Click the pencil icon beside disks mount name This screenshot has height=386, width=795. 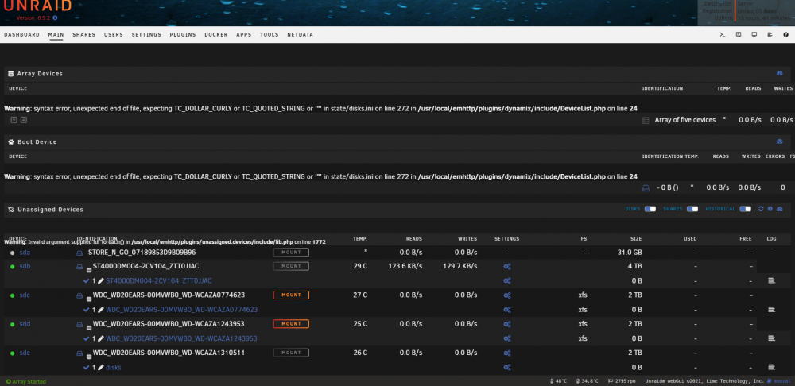[x=100, y=367]
